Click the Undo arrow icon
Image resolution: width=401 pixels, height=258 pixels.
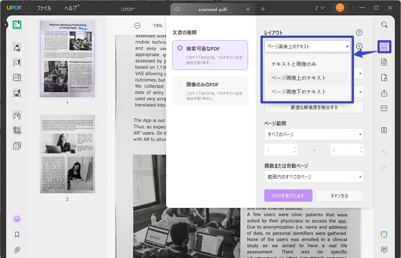(384, 152)
